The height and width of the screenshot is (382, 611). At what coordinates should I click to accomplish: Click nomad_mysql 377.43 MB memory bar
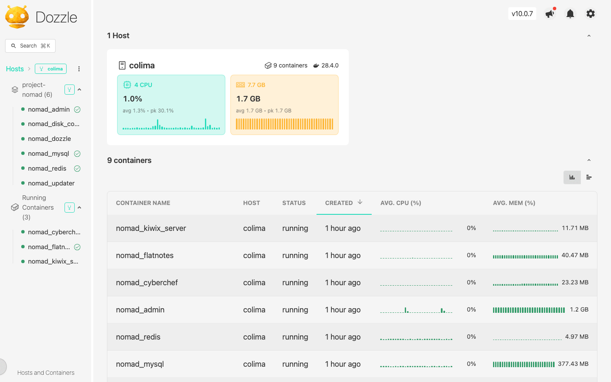524,364
